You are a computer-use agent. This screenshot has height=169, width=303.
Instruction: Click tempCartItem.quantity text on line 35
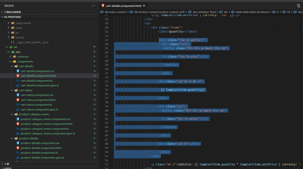183,90
